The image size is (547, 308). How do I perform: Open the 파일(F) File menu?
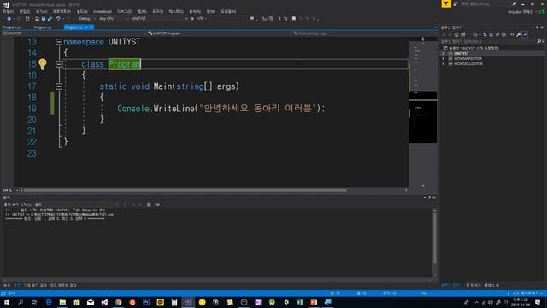point(8,11)
